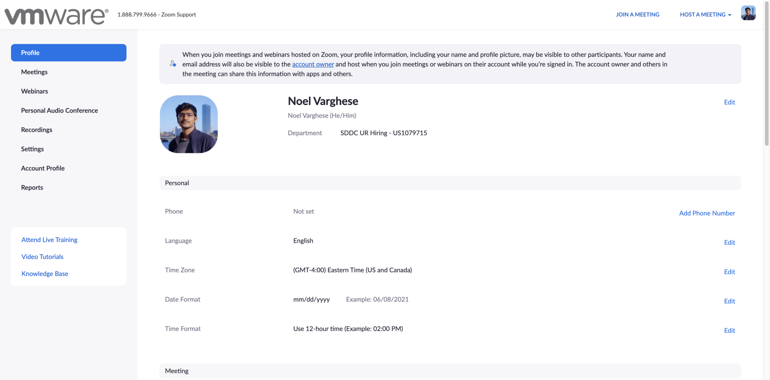
Task: Edit the Language setting
Action: pos(729,242)
